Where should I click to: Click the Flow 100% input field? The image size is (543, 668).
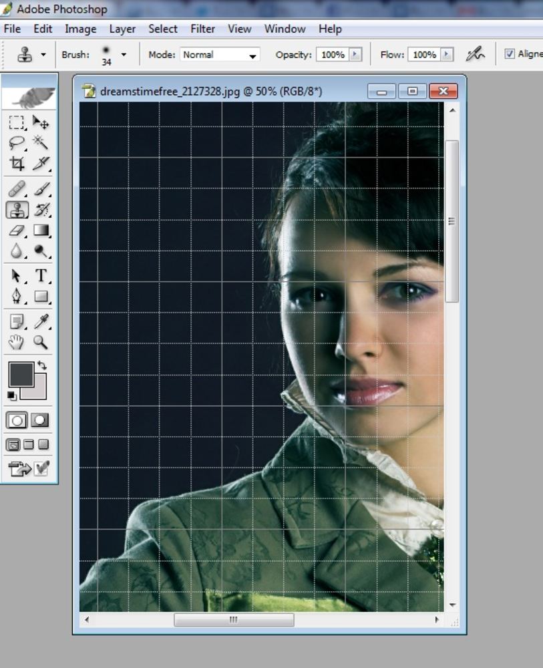click(424, 55)
